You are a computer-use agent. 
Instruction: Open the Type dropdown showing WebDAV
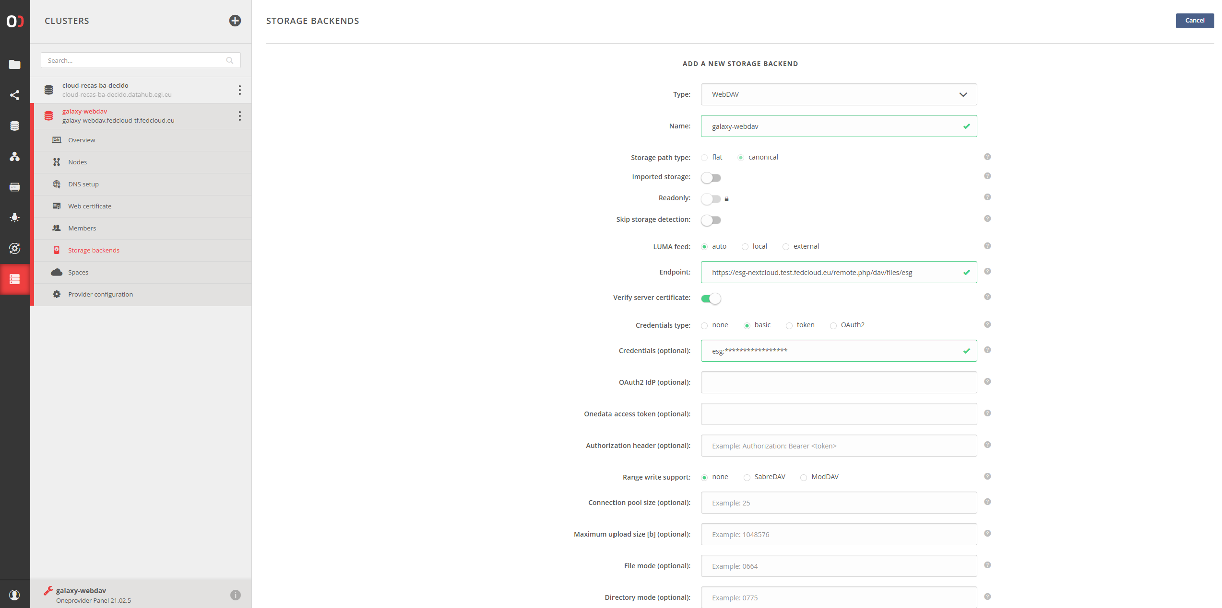click(x=838, y=94)
